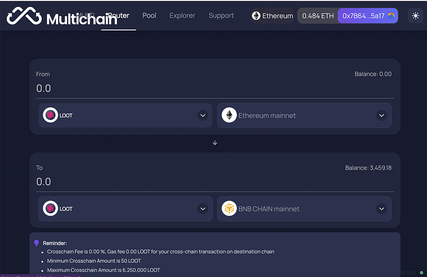Click the Crosschain Fee reminder line
Viewport: 427px width, 277px height.
pyautogui.click(x=161, y=252)
